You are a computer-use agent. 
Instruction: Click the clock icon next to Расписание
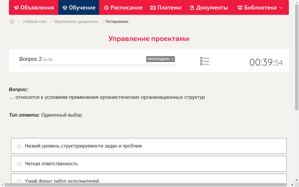tap(106, 7)
